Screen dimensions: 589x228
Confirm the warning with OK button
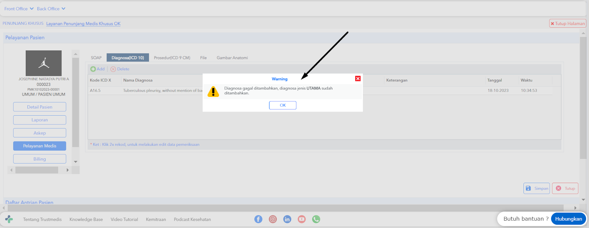point(283,105)
